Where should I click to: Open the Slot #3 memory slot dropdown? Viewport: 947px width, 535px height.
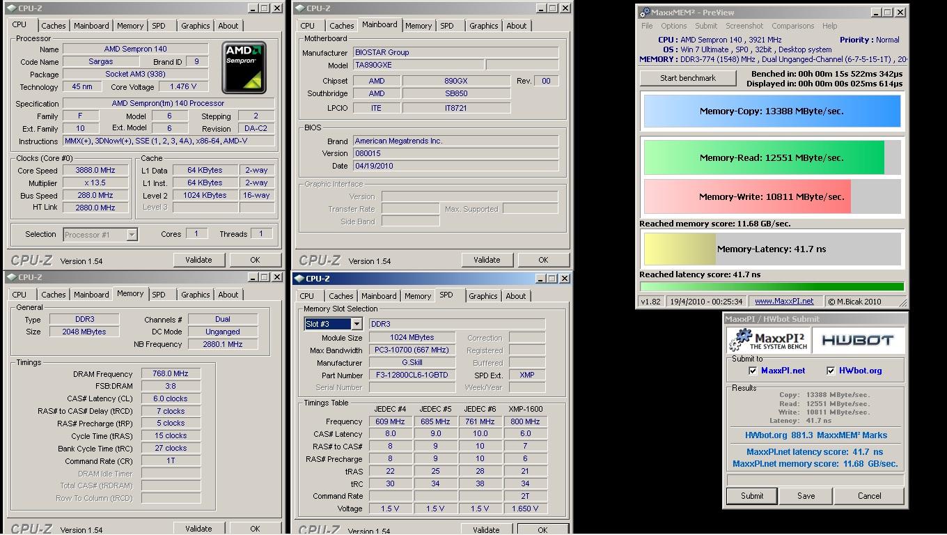point(357,324)
